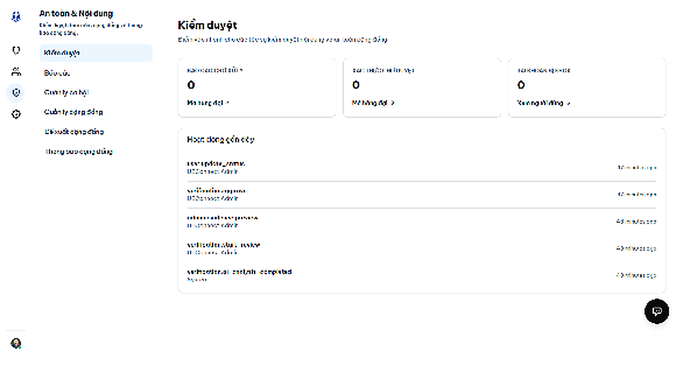Click Mở hàng đợi in the second stat card
This screenshot has width=683, height=365.
tap(373, 103)
